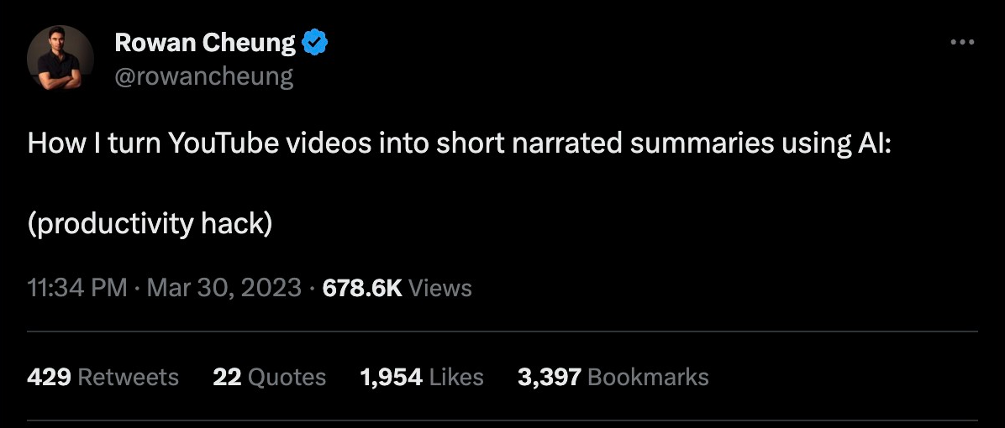Click the blue verified badge
This screenshot has width=1005, height=428.
point(314,43)
